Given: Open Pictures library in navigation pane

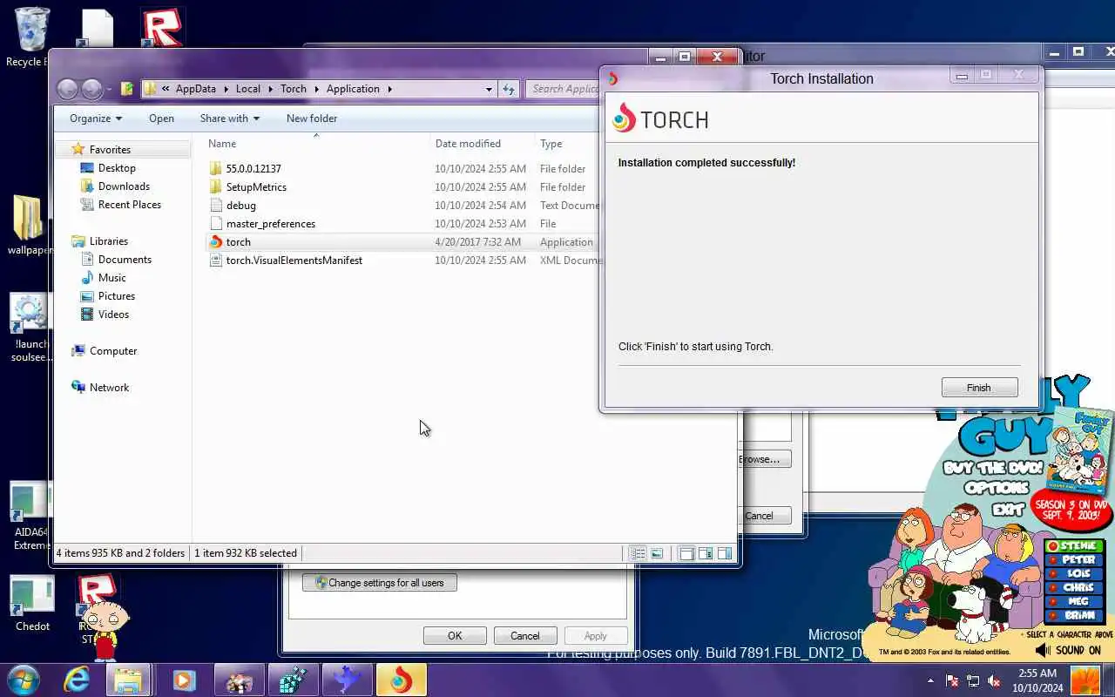Looking at the screenshot, I should [117, 296].
